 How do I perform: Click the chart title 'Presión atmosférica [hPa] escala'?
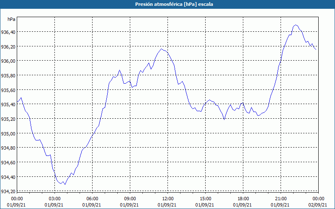(x=174, y=4)
